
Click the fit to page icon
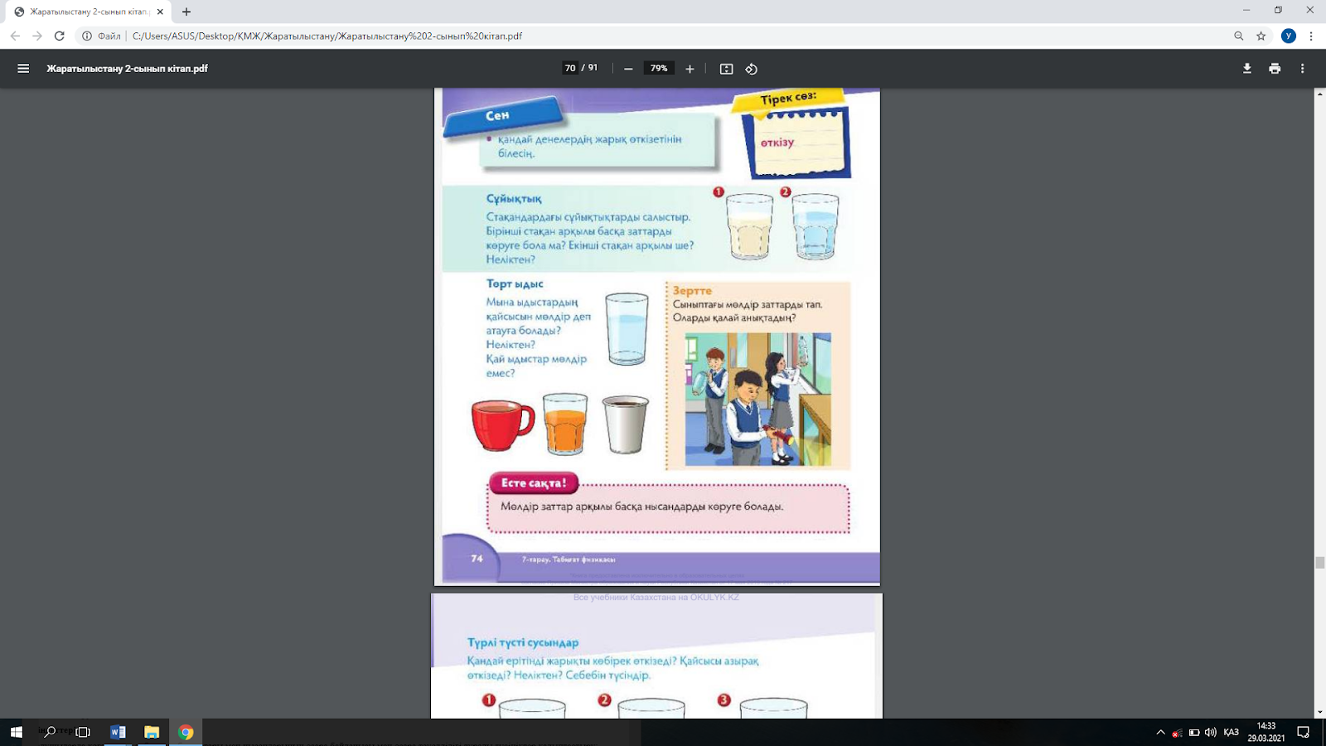tap(726, 69)
